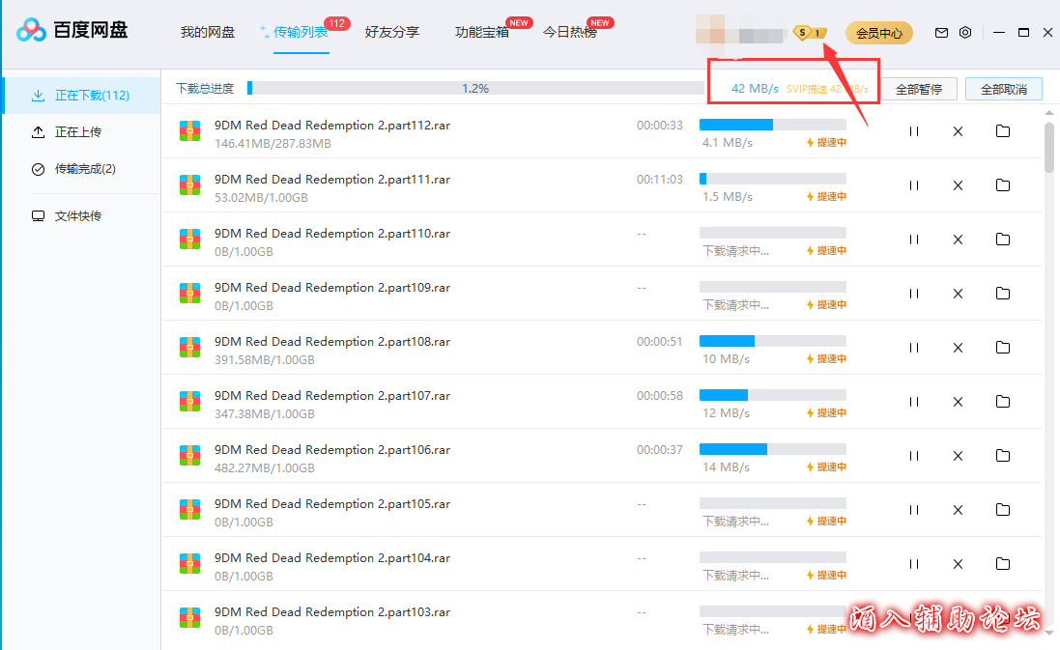Open folder for part105.rar
1060x650 pixels.
point(1003,509)
